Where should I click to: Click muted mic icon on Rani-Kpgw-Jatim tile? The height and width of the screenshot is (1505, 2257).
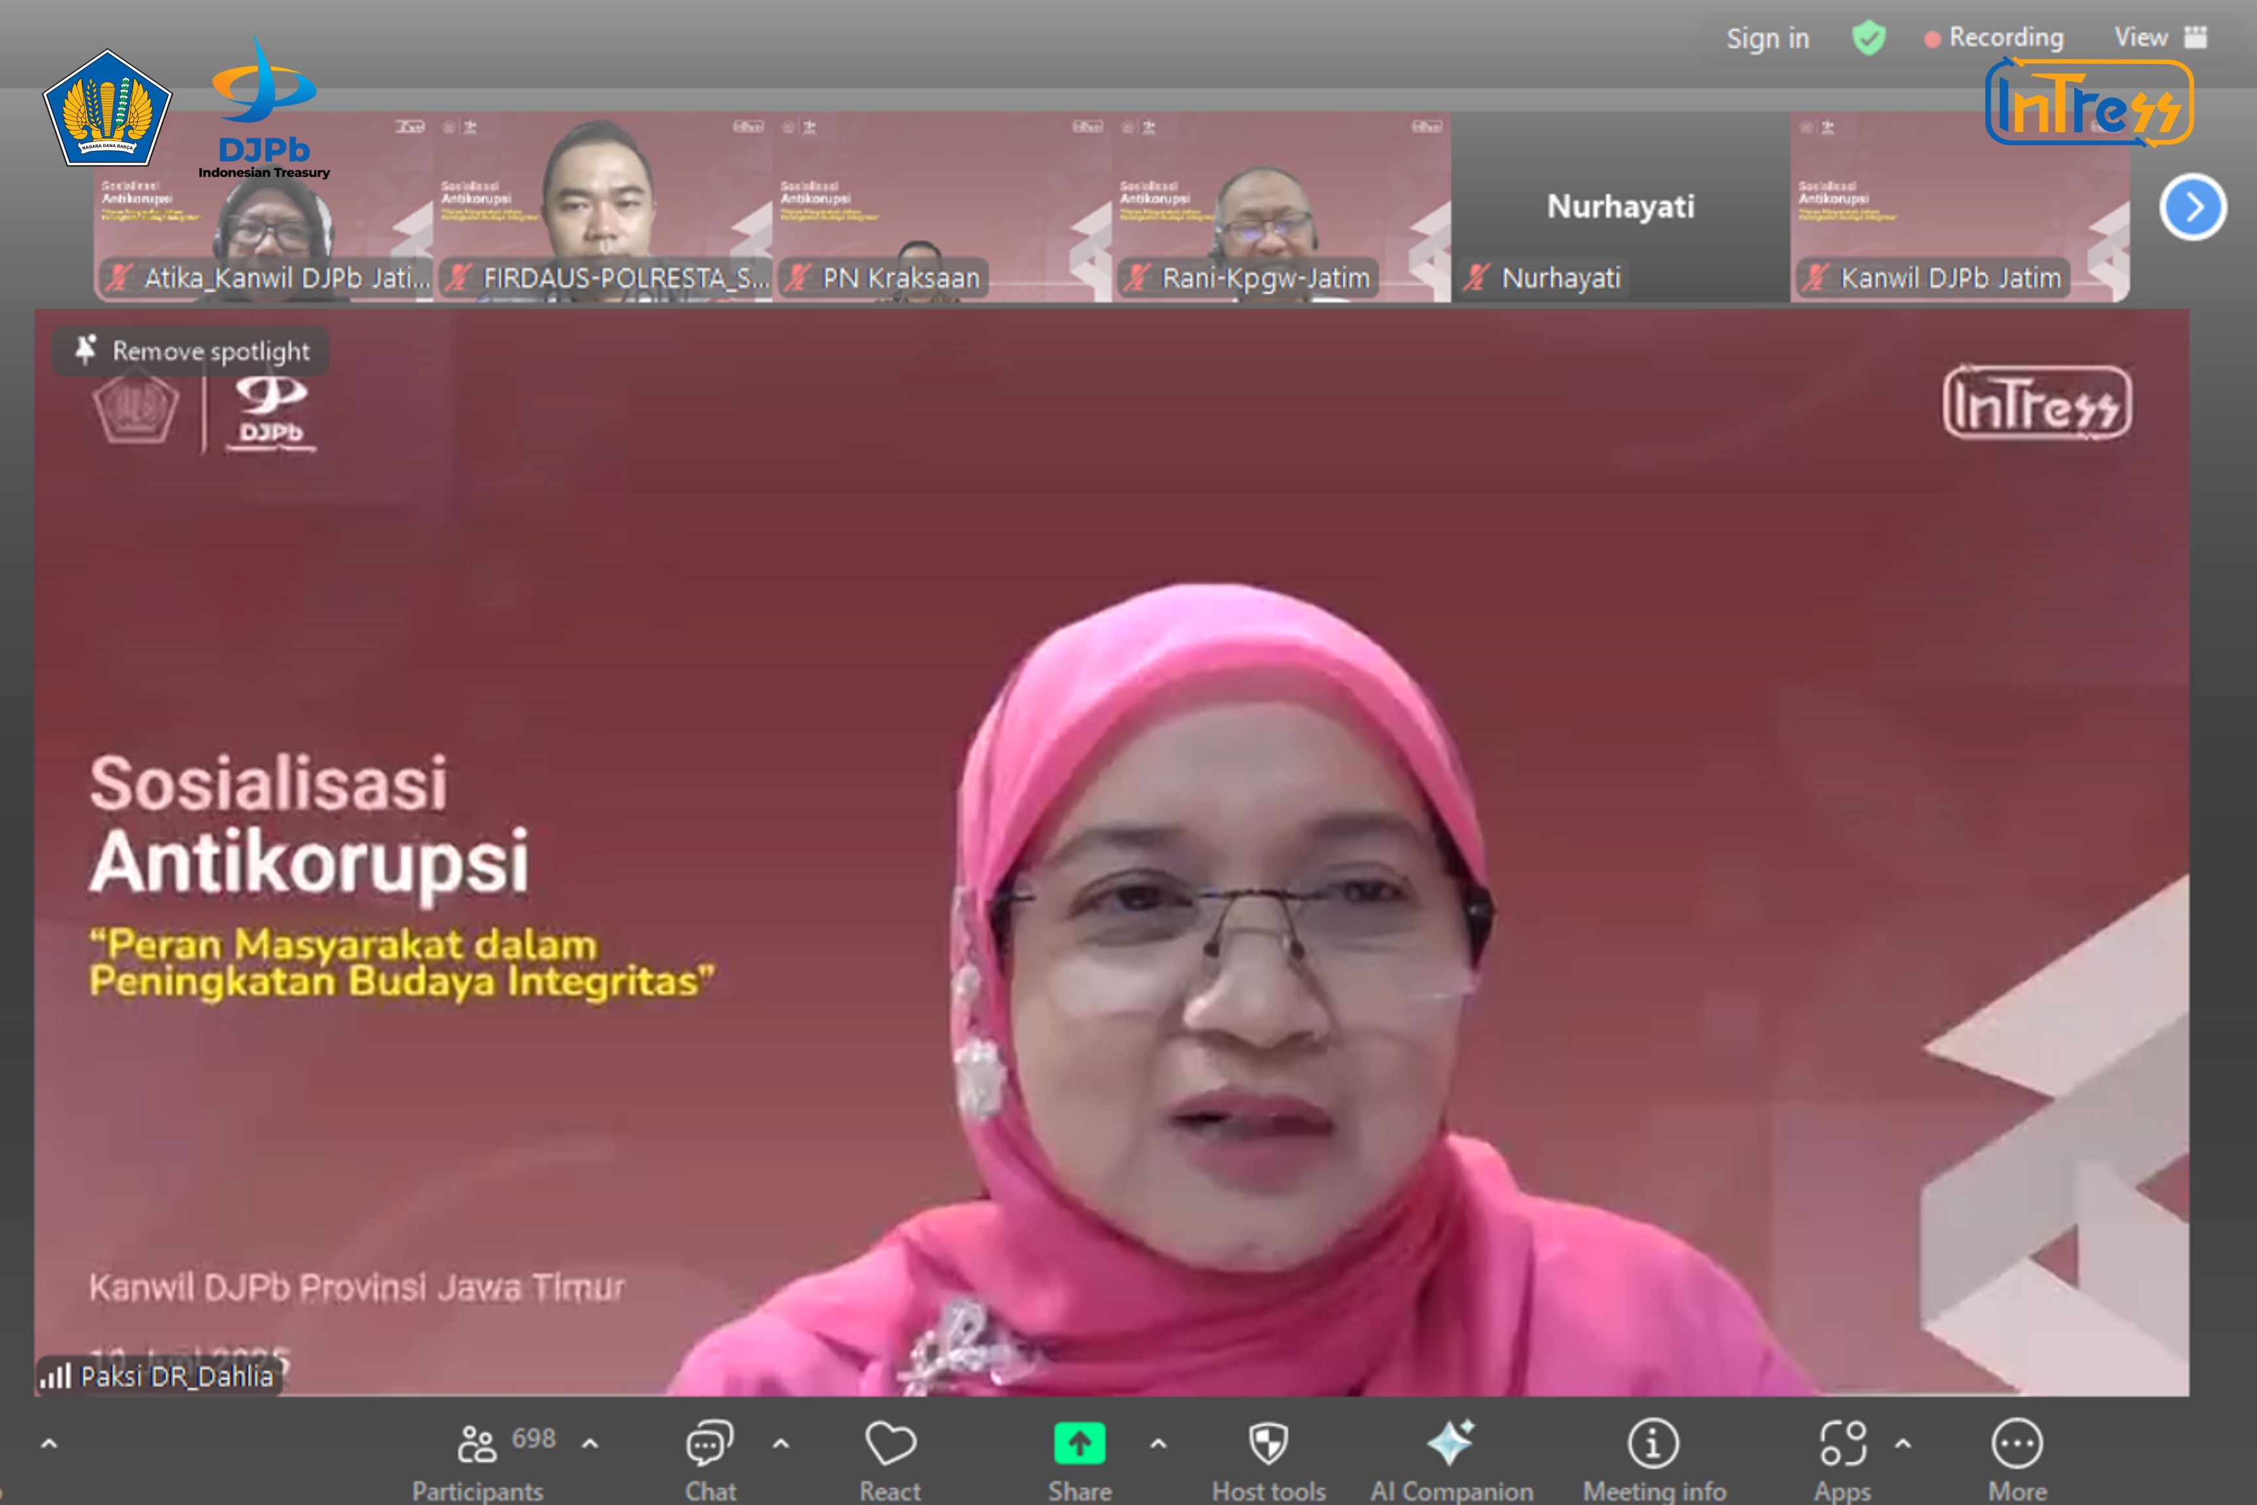coord(1137,278)
